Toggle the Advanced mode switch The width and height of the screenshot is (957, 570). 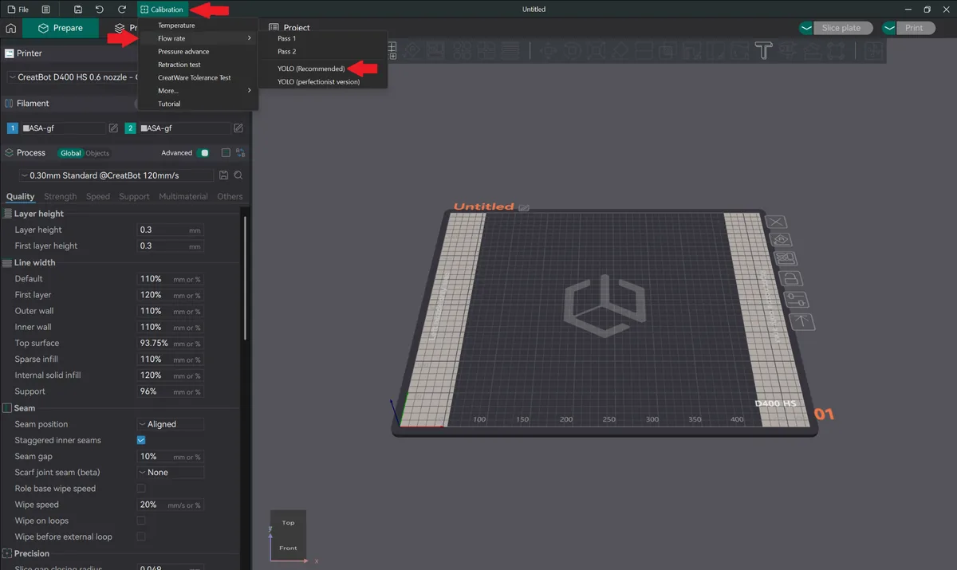coord(204,153)
